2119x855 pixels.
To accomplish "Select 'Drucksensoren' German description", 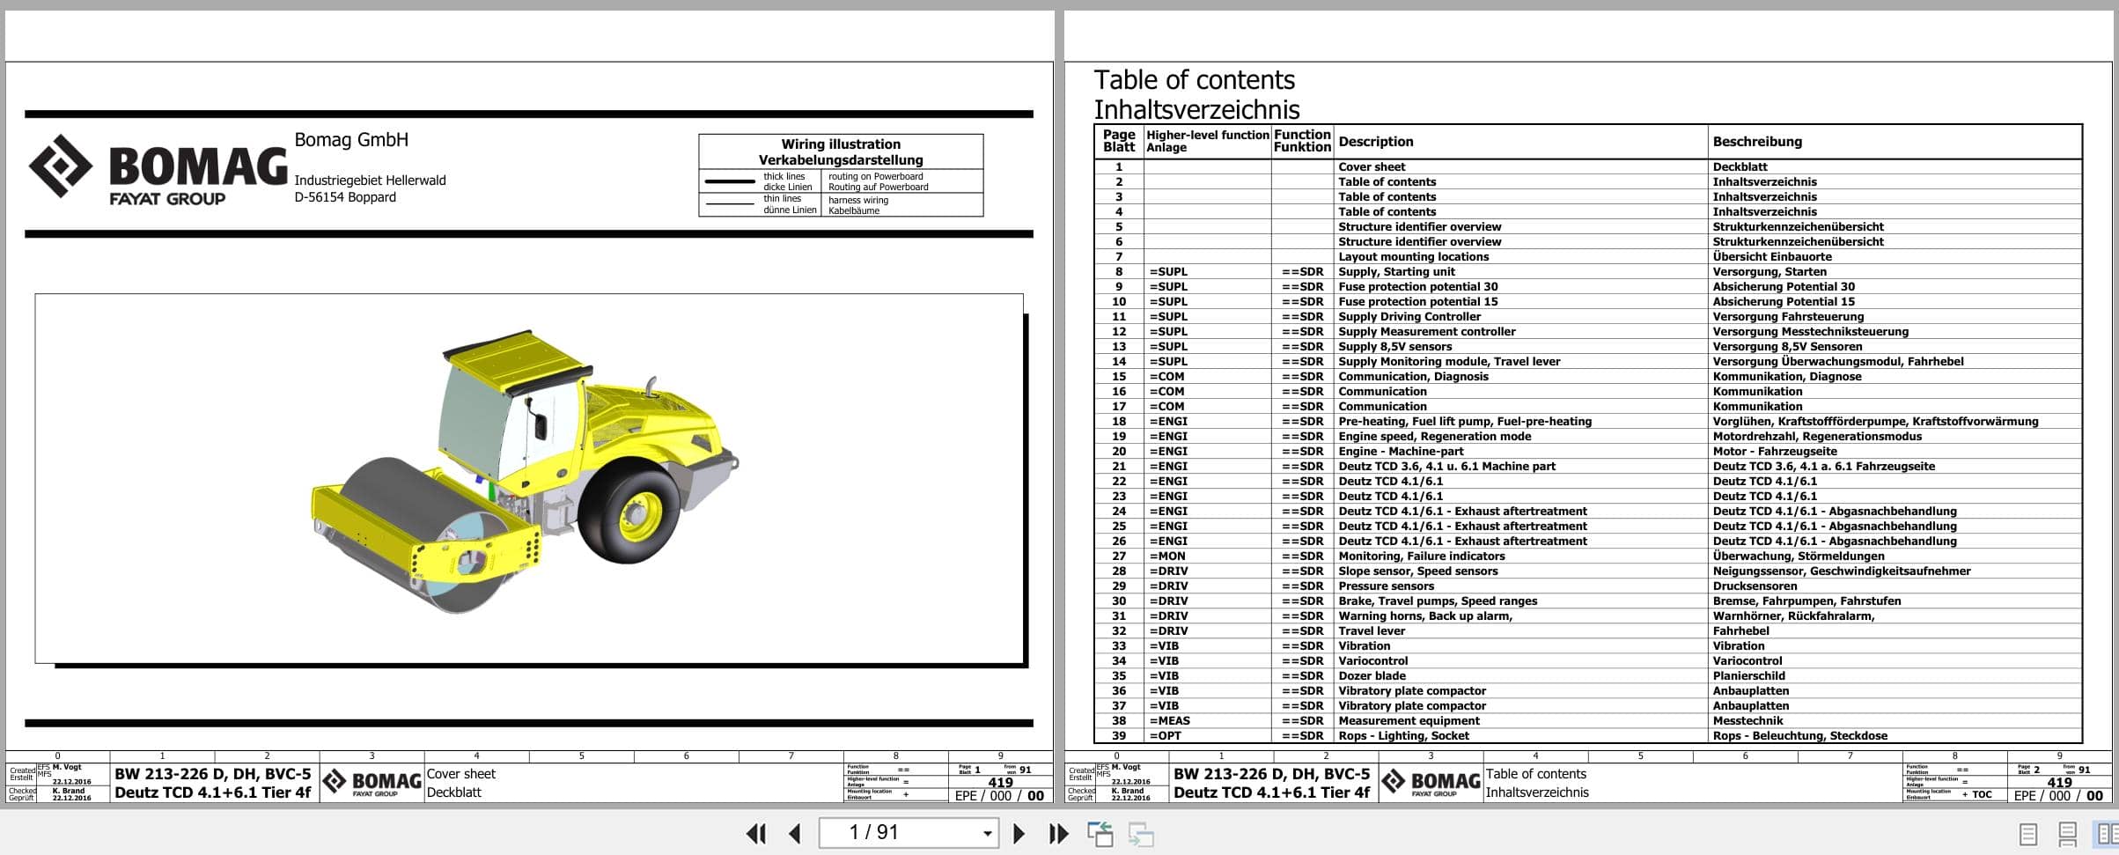I will (x=1756, y=586).
